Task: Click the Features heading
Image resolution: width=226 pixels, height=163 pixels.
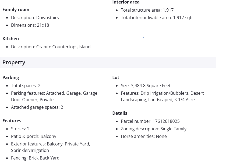Action: 12,121
